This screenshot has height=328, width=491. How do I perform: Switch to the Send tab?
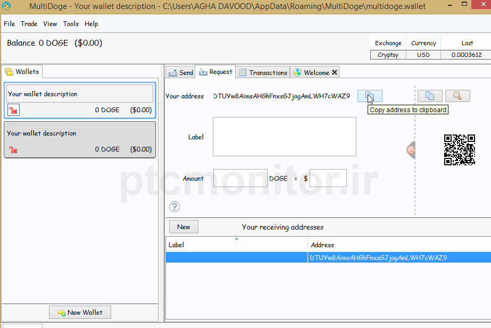coord(181,72)
